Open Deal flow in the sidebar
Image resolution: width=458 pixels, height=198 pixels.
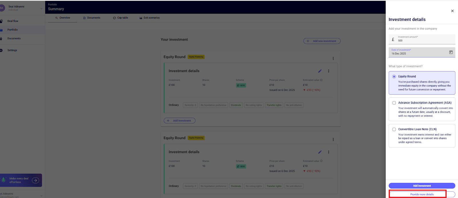pyautogui.click(x=13, y=21)
